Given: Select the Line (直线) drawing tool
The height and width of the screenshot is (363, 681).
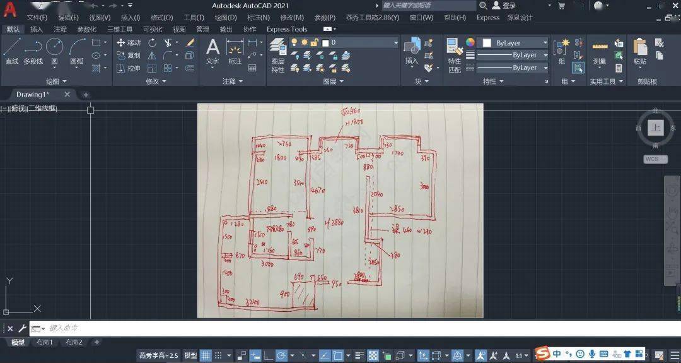Looking at the screenshot, I should coord(12,51).
